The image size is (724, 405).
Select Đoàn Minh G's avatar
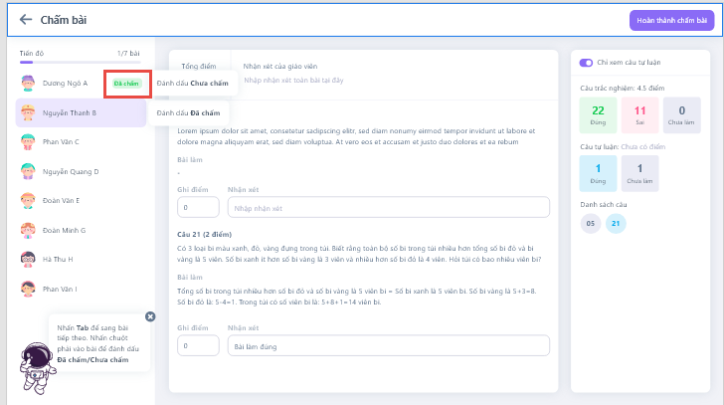coord(28,230)
